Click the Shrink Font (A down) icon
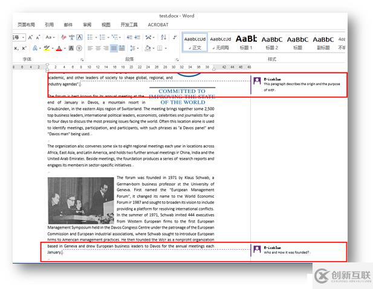Image resolution: width=373 pixels, height=289 pixels. 38,37
